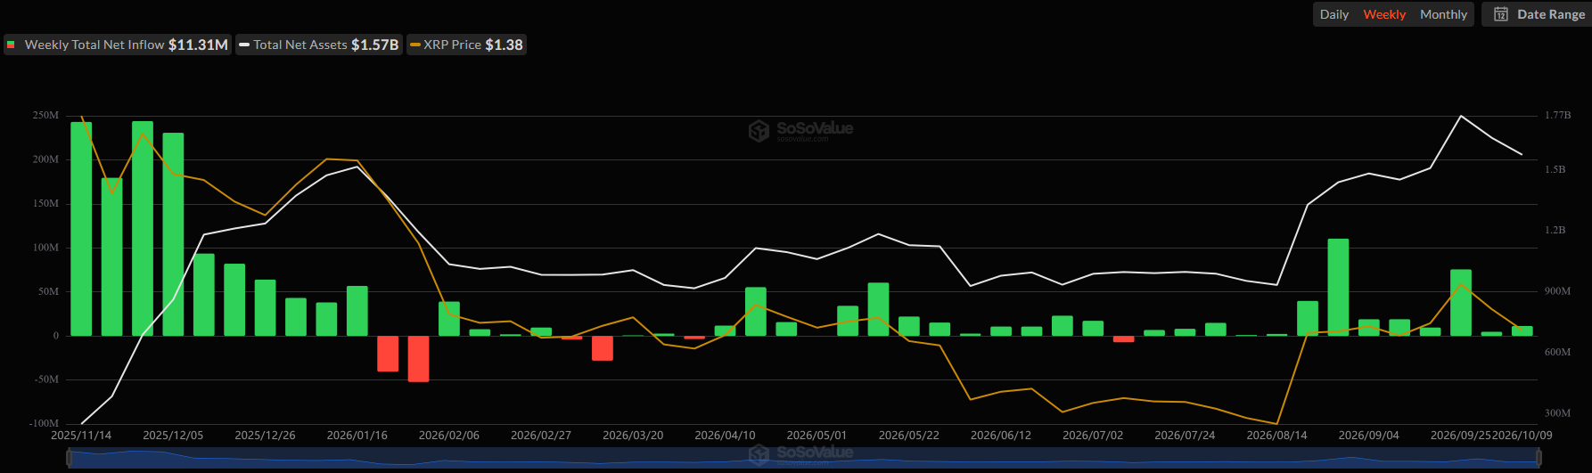Click the bottom timeline range navigator
The width and height of the screenshot is (1592, 473).
point(803,457)
